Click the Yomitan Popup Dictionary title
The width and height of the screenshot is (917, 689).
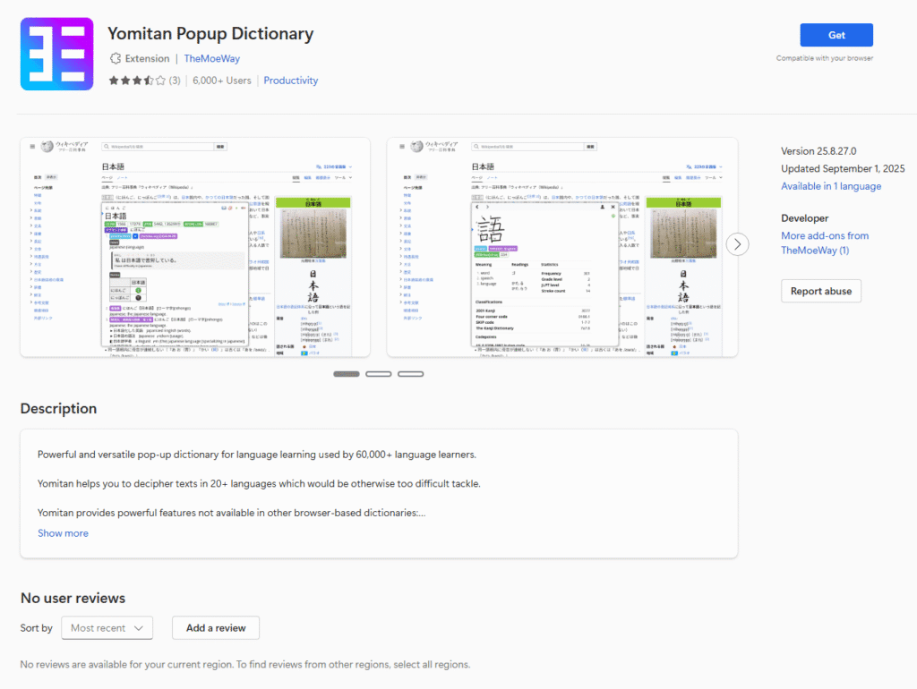210,34
